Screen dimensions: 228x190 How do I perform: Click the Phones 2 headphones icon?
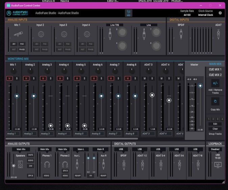click(65, 164)
